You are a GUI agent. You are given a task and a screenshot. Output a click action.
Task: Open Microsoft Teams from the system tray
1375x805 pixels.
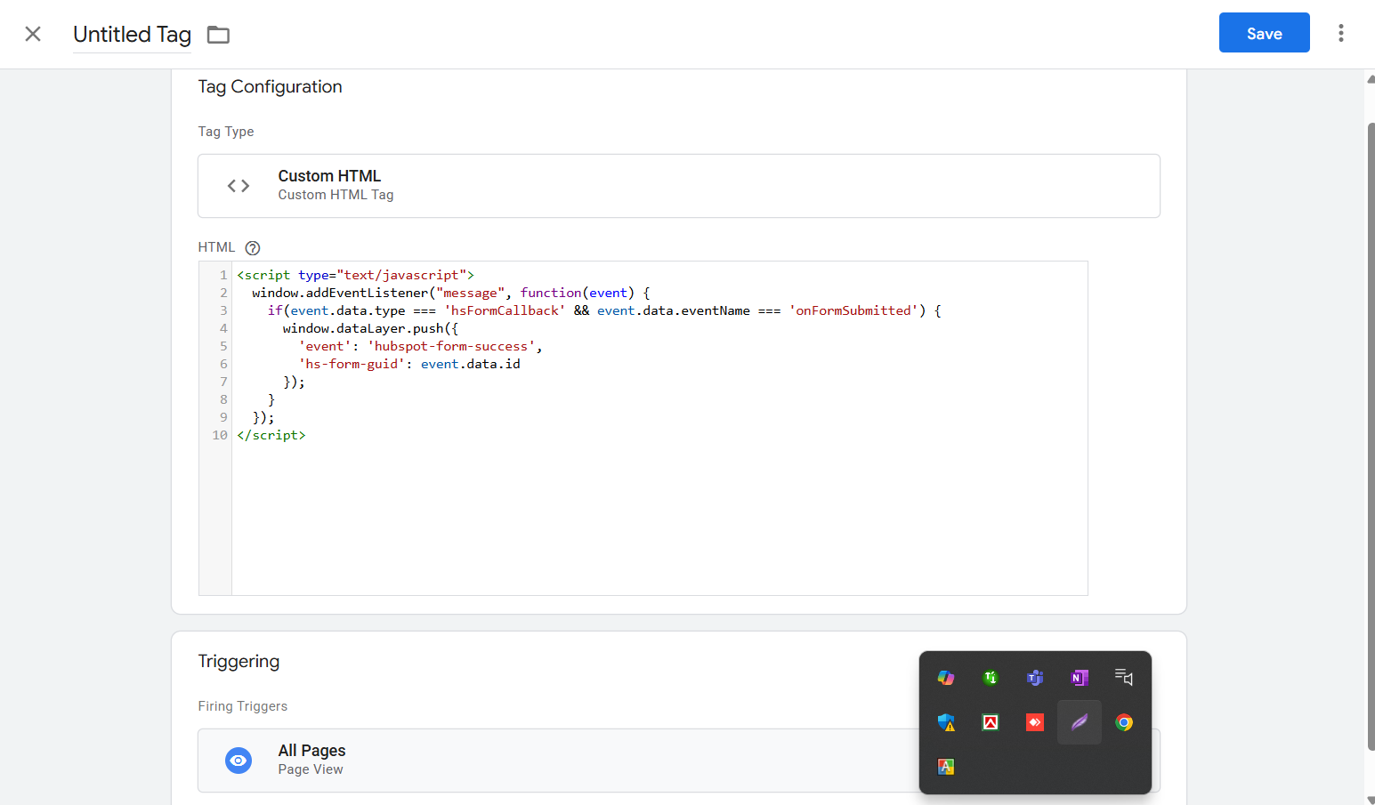pos(1034,678)
